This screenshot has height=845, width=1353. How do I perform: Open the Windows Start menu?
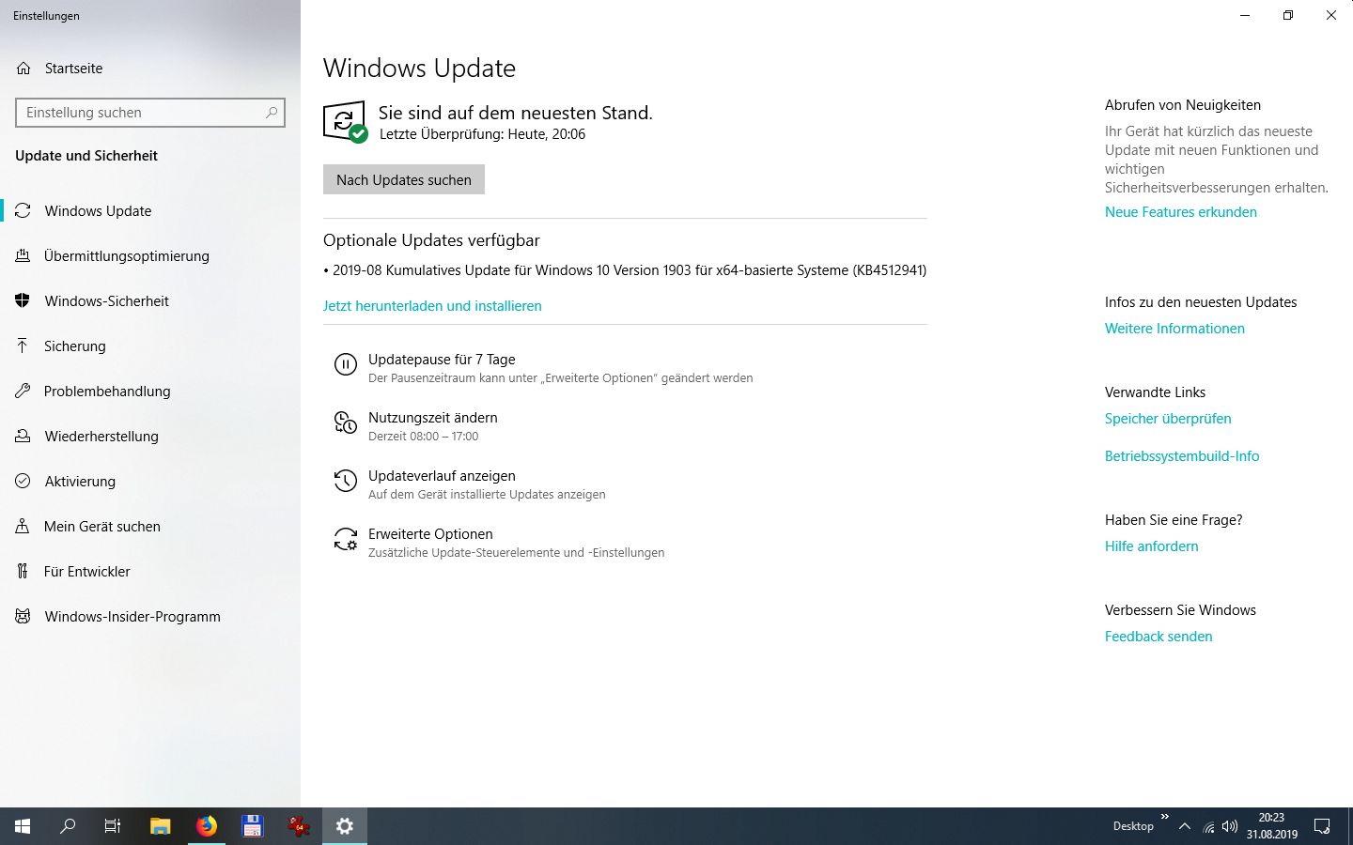[23, 826]
